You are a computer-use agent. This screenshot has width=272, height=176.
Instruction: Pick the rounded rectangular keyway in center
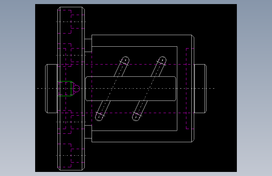tap(131, 89)
